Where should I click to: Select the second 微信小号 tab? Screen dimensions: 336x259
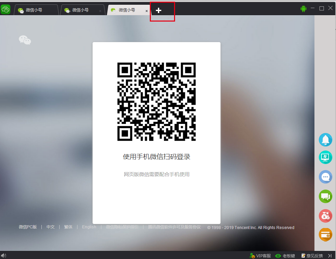[x=82, y=10]
